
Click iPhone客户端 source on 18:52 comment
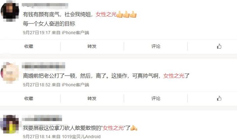pos(76,85)
